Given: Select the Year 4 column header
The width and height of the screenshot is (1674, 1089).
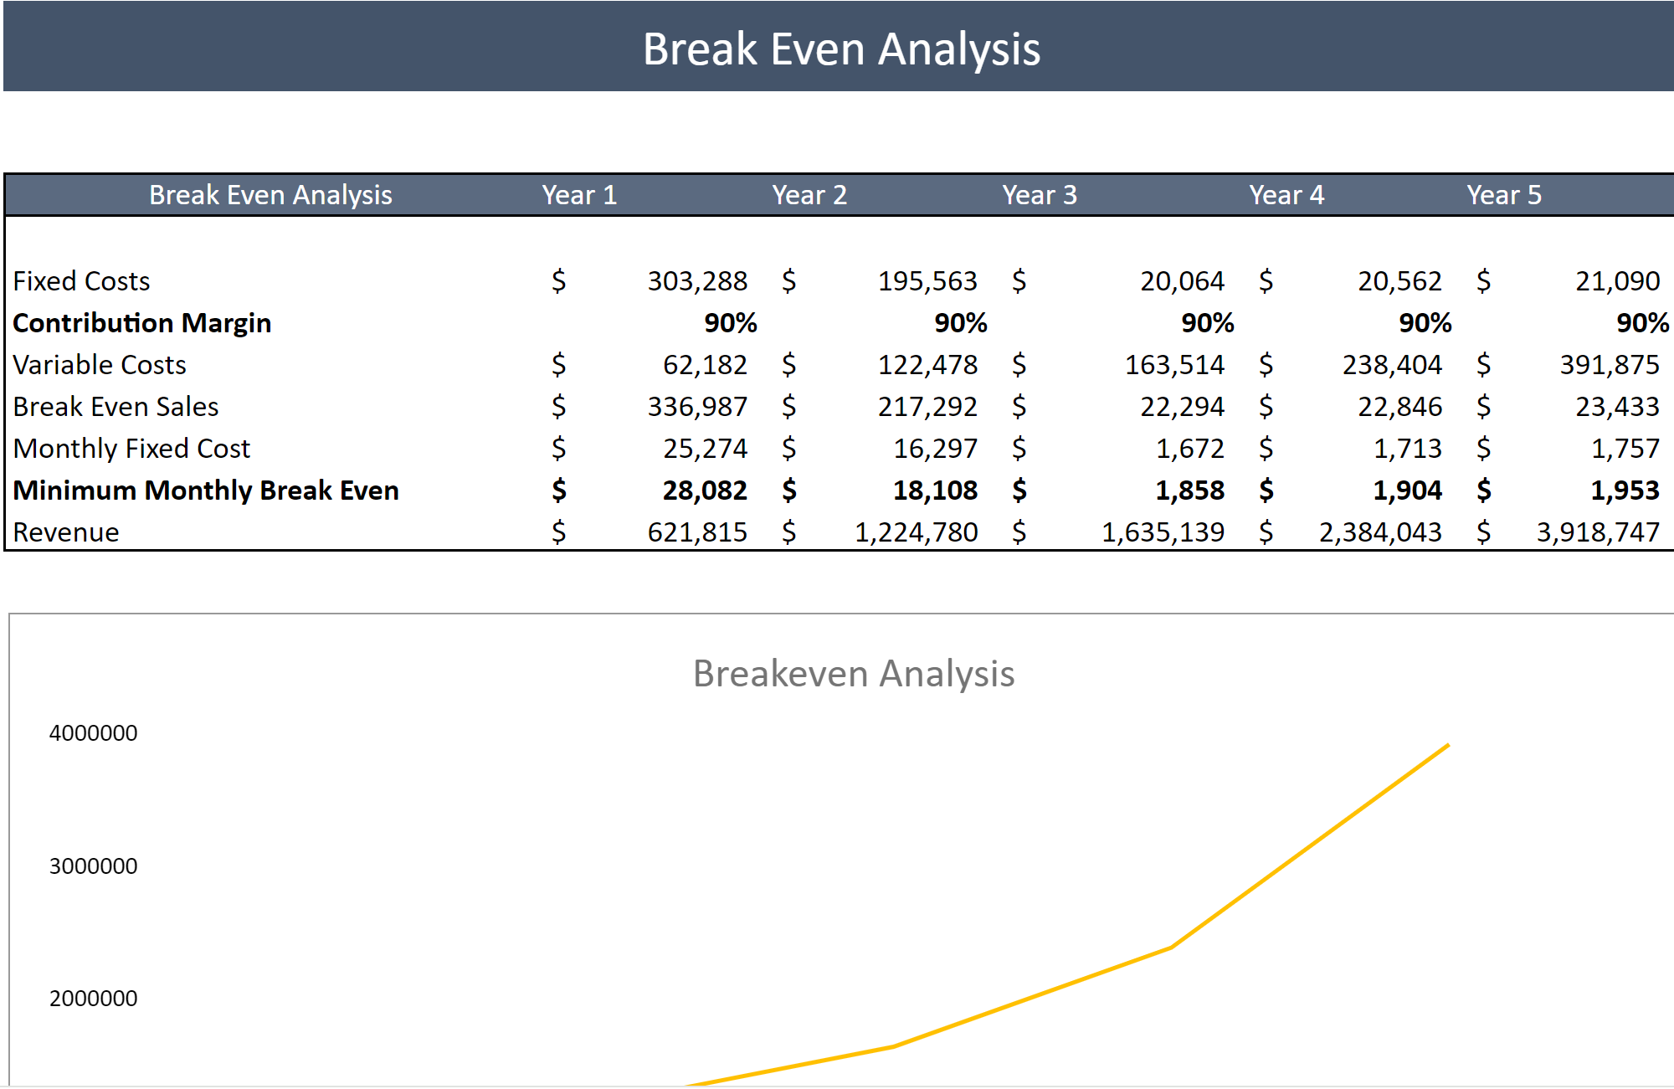Looking at the screenshot, I should pyautogui.click(x=1286, y=195).
